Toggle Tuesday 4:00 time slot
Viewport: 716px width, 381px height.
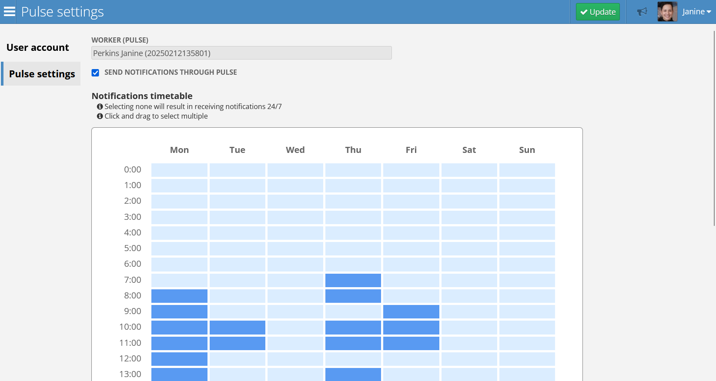coord(238,233)
